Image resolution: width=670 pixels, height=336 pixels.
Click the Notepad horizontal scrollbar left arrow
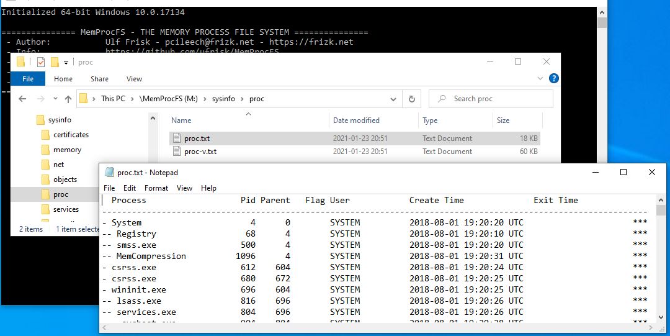coord(104,328)
